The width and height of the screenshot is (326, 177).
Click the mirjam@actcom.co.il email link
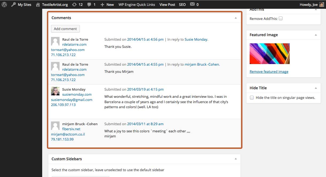tap(68, 134)
